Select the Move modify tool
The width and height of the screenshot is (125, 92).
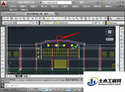[x=122, y=47]
